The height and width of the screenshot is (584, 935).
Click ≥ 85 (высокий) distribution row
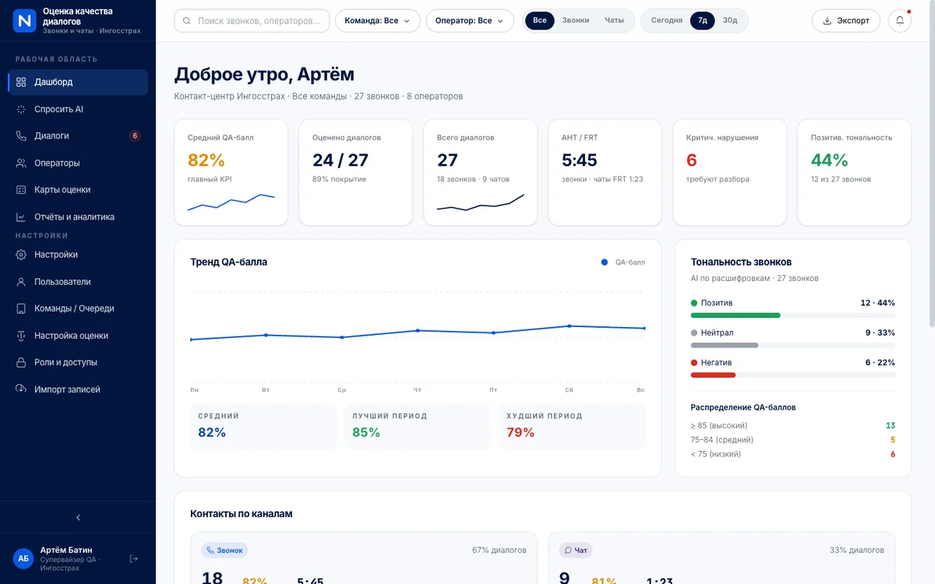(x=792, y=426)
